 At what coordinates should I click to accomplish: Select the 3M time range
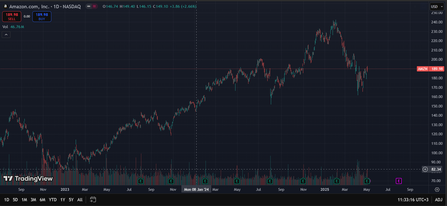pyautogui.click(x=33, y=200)
